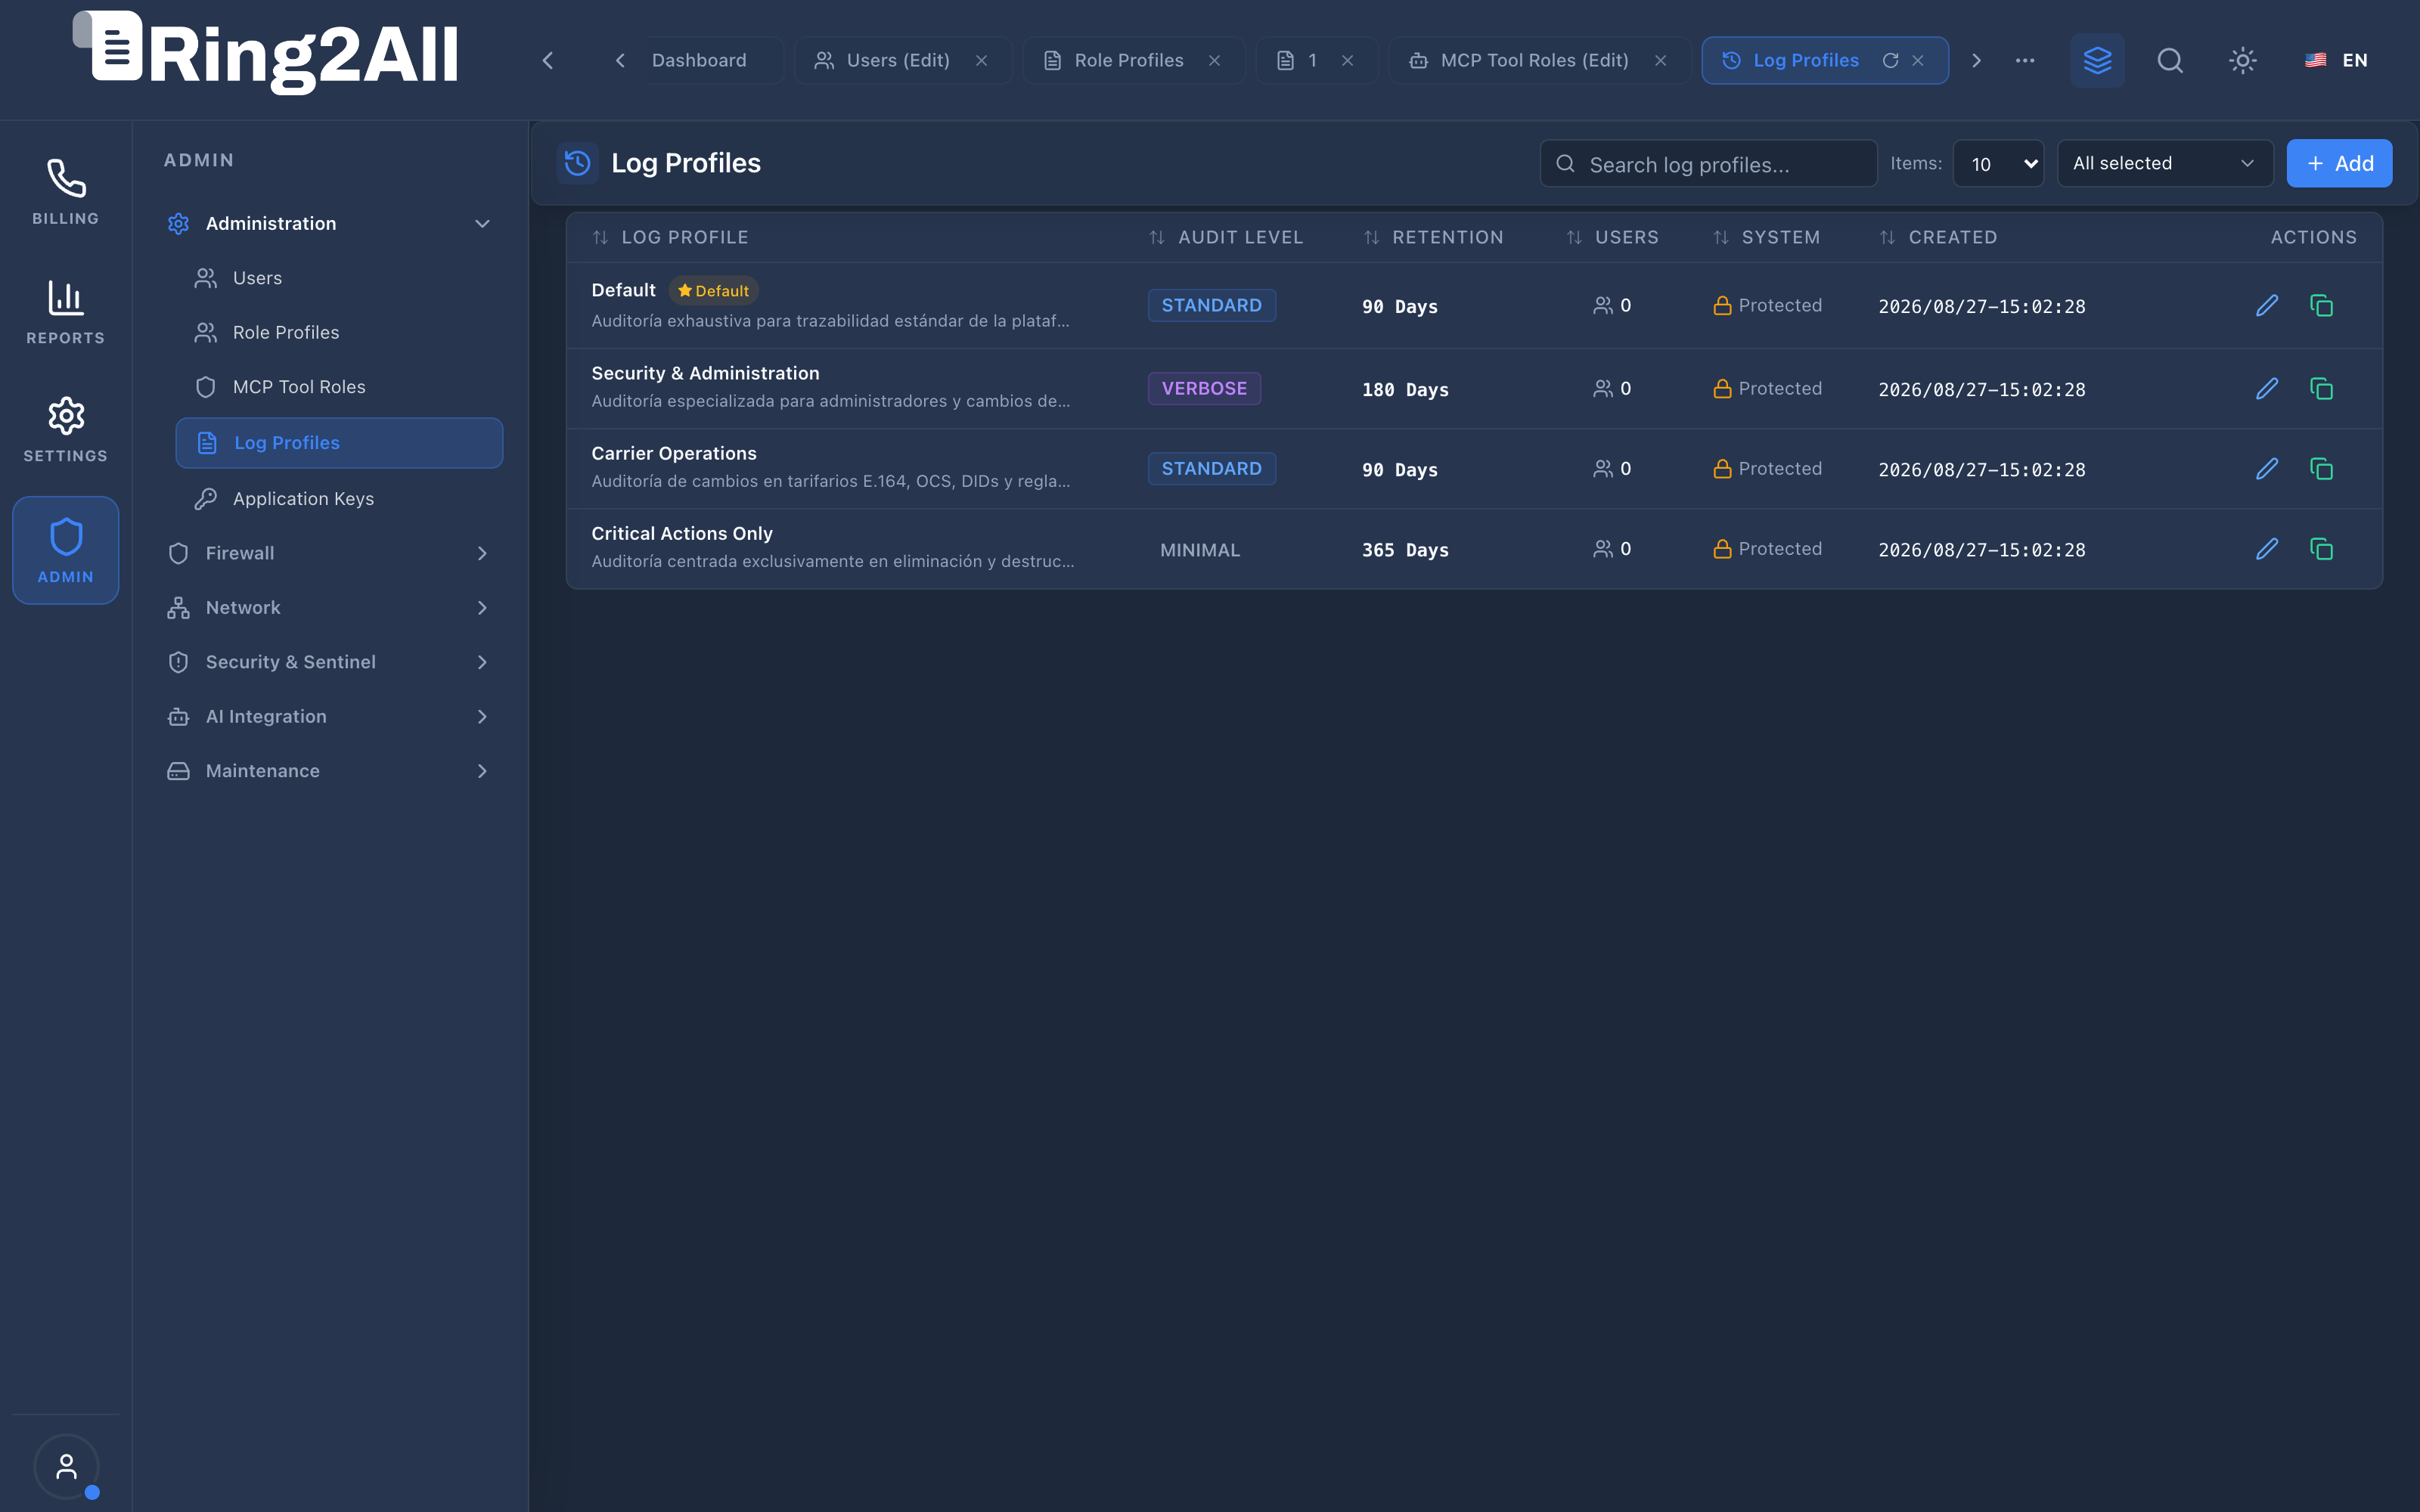Open the Reports chart icon
2420x1512 pixels.
point(66,297)
